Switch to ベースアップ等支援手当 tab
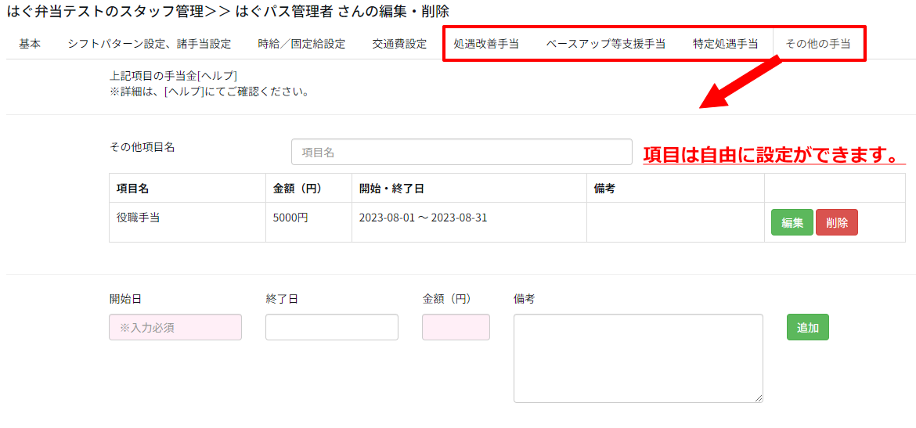Viewport: 916px width, 428px height. coord(605,44)
